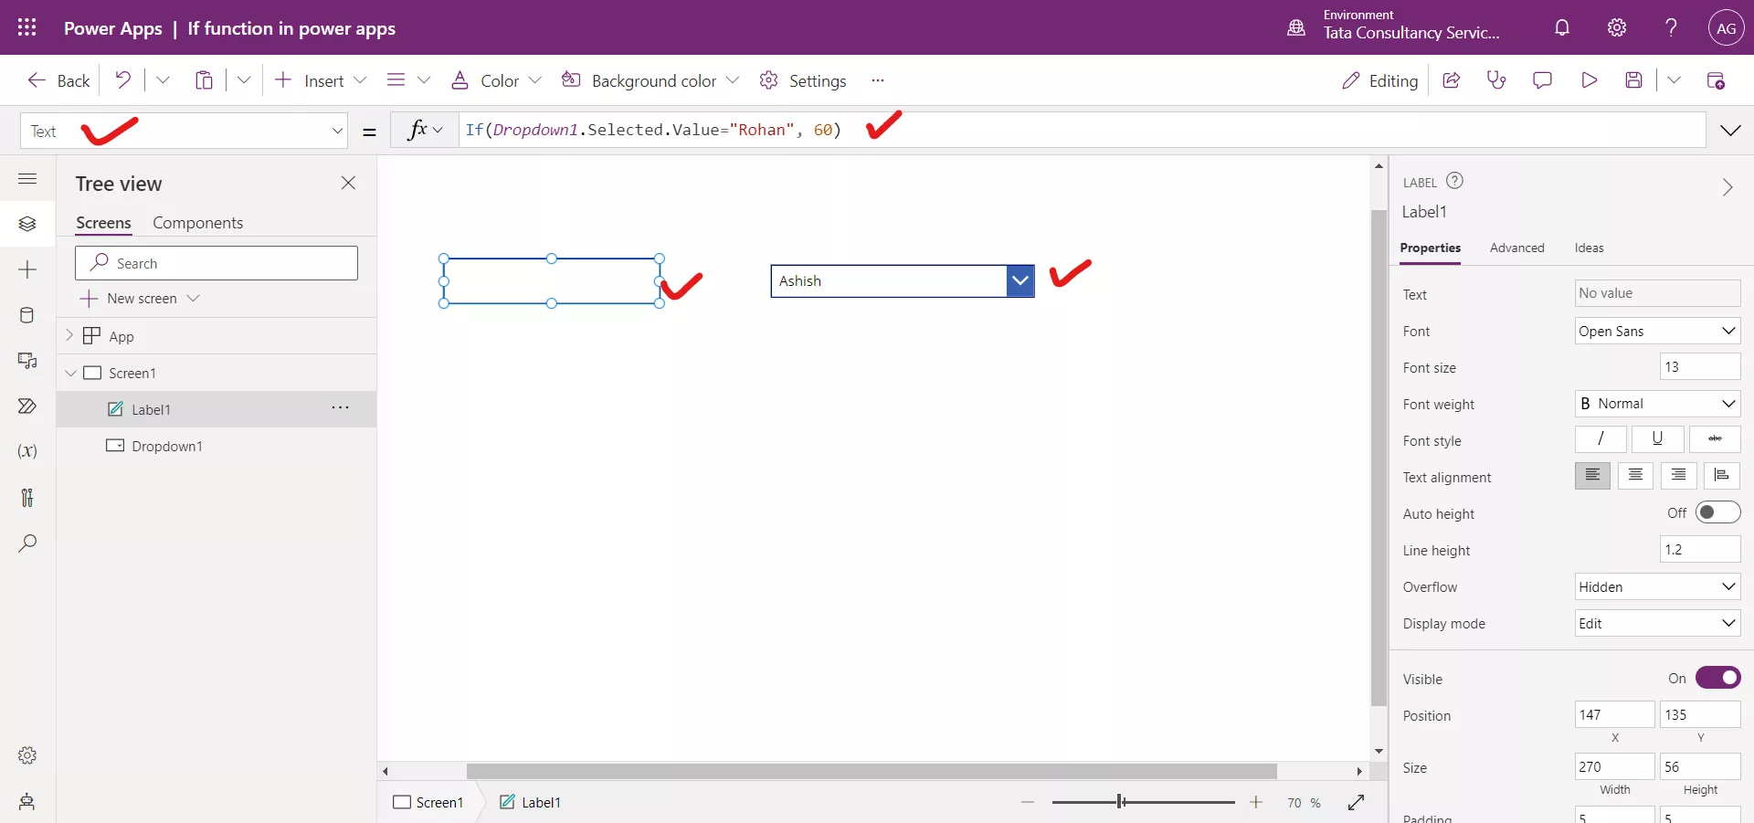This screenshot has width=1754, height=823.
Task: Publish the app with the Publish icon
Action: pos(1717,80)
